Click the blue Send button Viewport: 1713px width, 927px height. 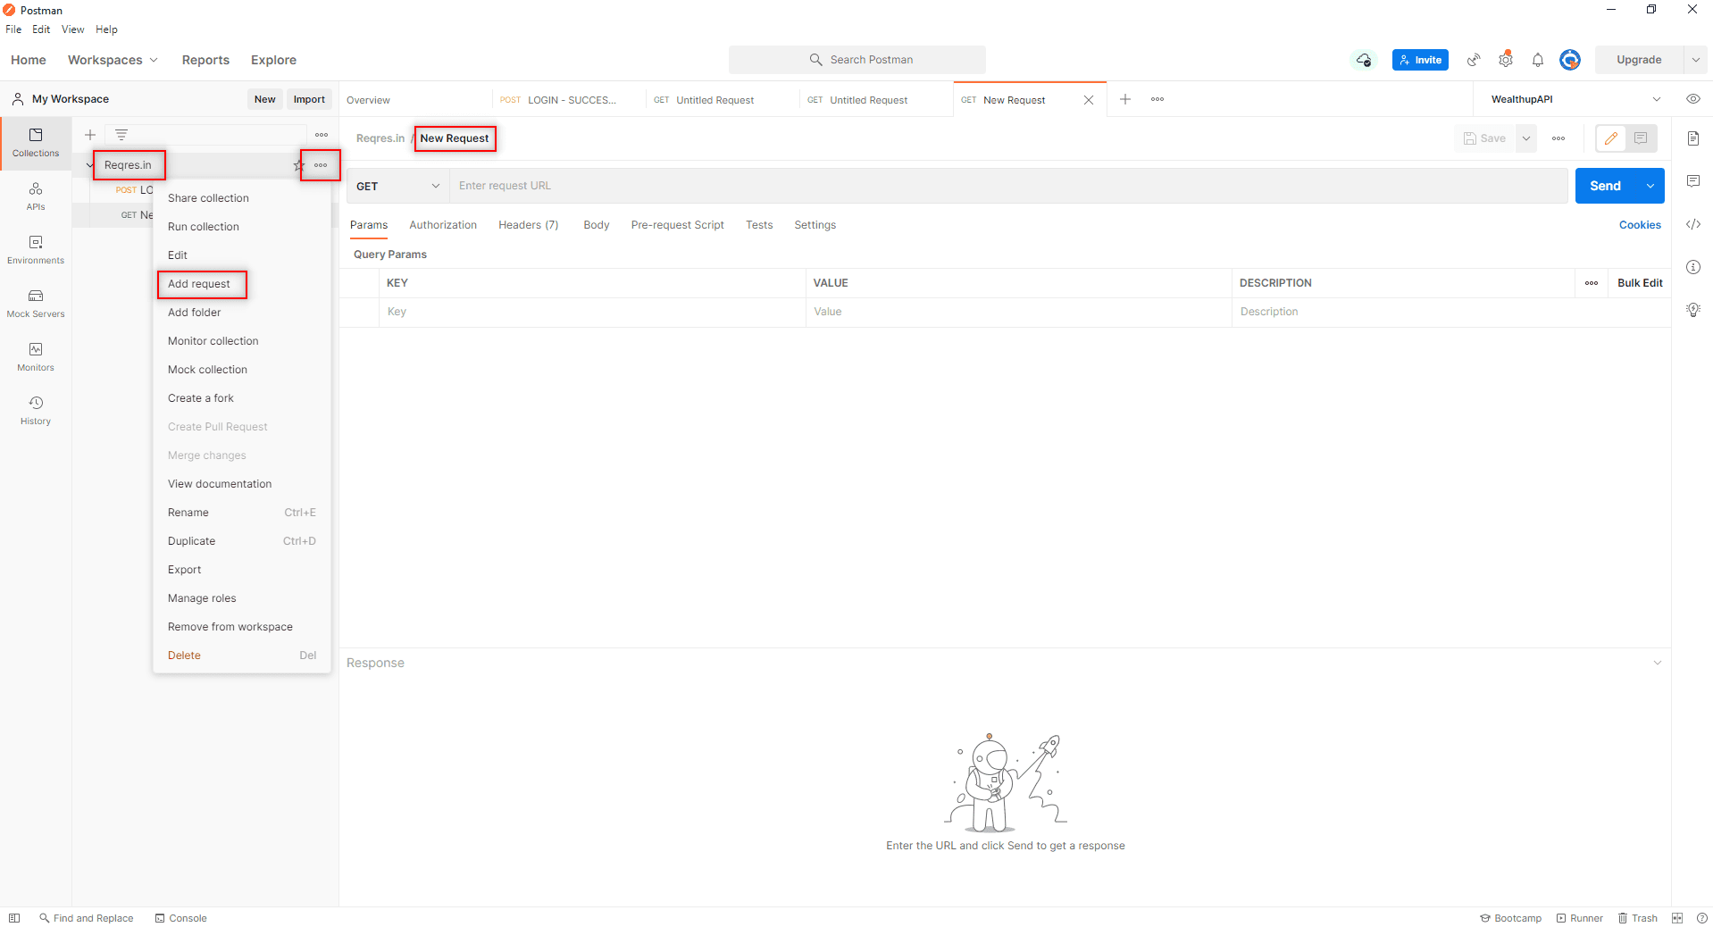pyautogui.click(x=1605, y=186)
